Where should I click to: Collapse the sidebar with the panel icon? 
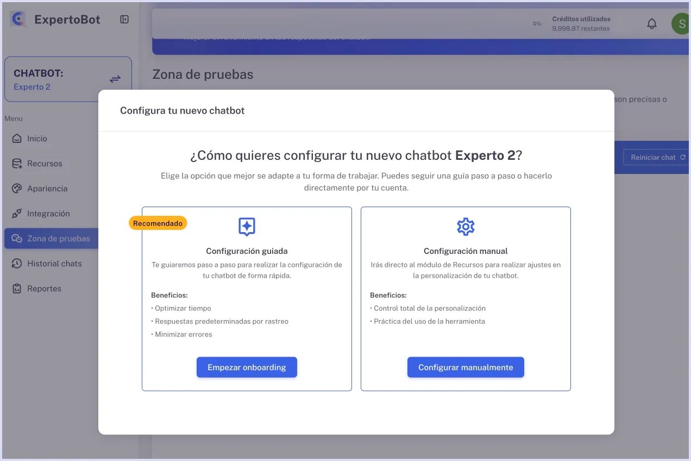pos(124,19)
